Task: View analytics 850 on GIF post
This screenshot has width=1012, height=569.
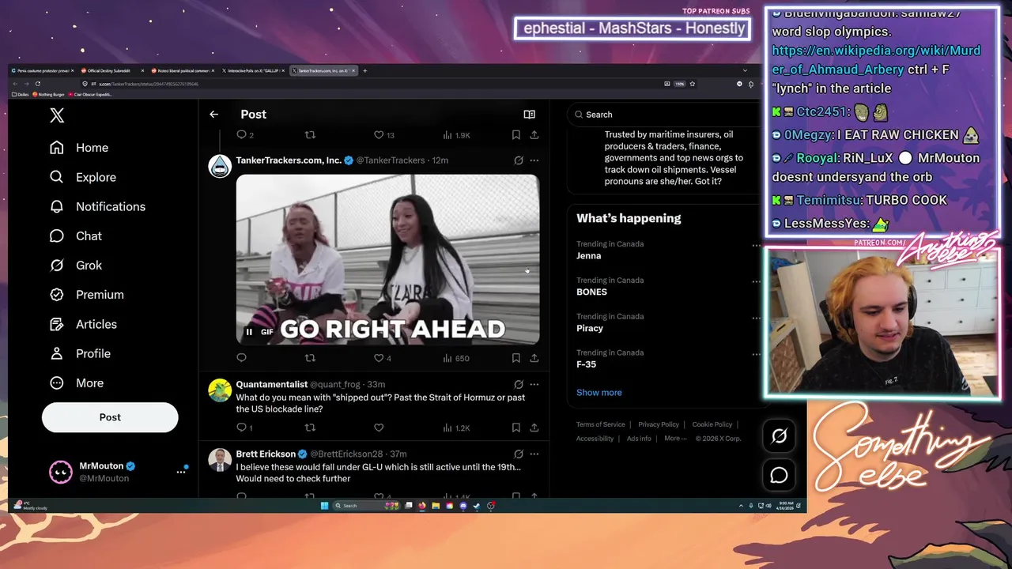Action: pyautogui.click(x=456, y=358)
